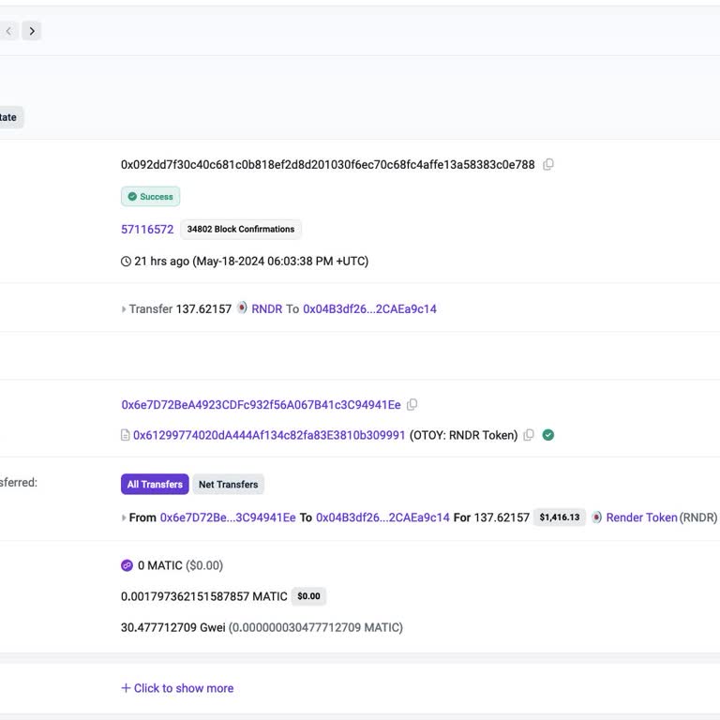Select the All Transfers tab
The height and width of the screenshot is (720, 720).
point(155,484)
